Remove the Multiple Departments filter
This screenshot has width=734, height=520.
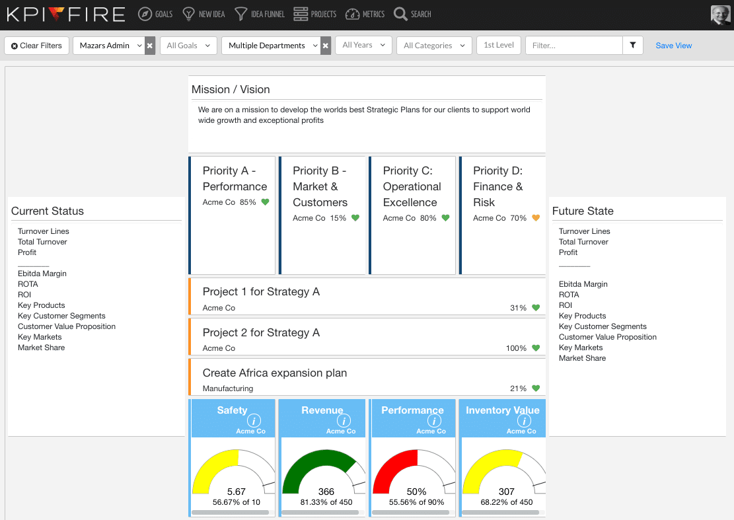(325, 46)
